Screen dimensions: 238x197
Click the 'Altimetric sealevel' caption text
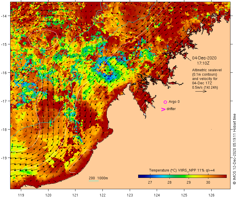pos(207,70)
